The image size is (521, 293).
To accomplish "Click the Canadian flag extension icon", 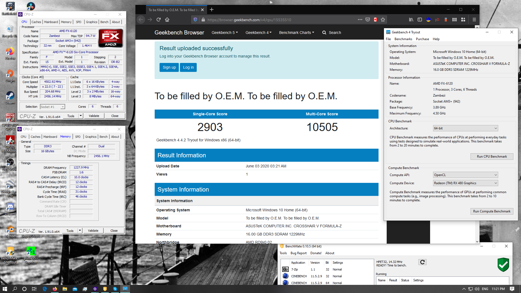I will pos(375,20).
